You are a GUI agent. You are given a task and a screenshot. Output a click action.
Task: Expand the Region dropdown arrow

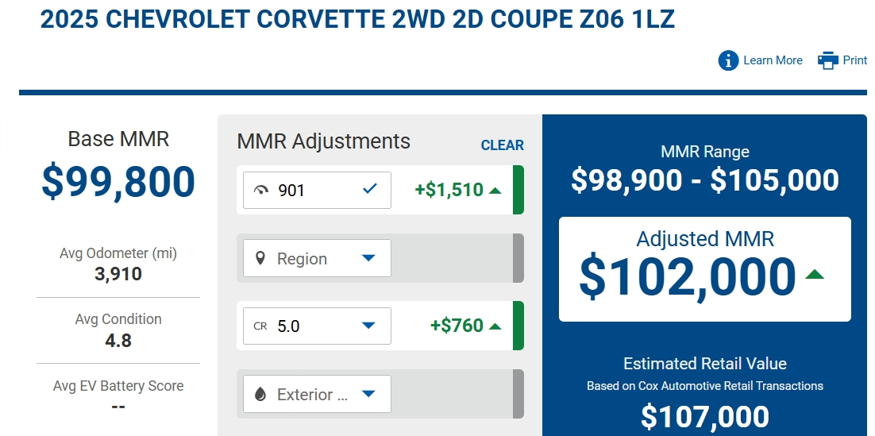pos(368,258)
